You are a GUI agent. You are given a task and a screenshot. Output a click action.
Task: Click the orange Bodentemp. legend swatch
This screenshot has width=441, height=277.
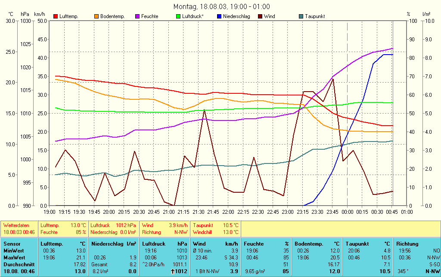click(96, 16)
